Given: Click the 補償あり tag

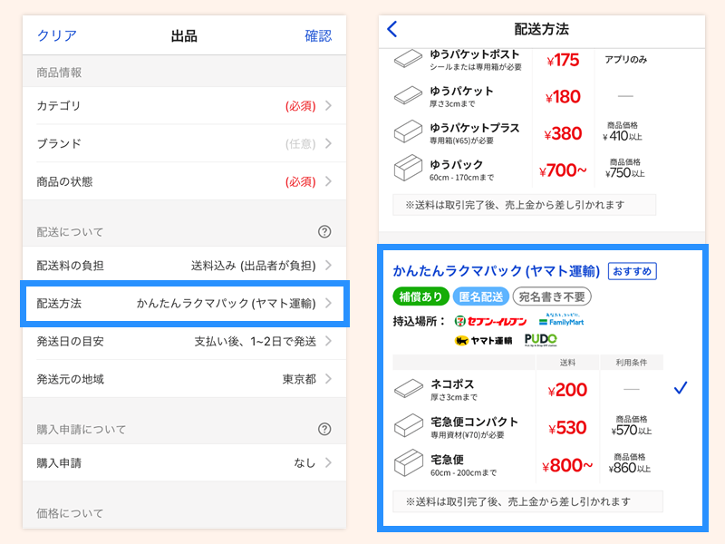Looking at the screenshot, I should 420,296.
